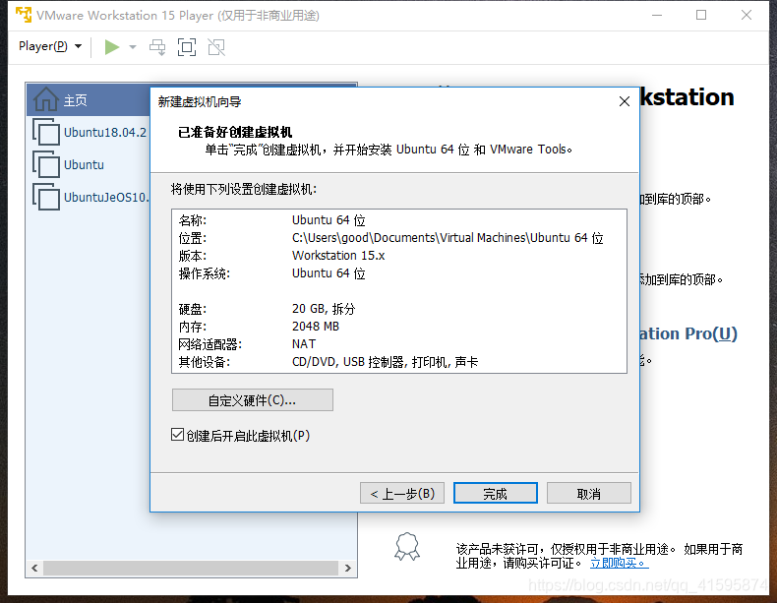Open the Player(P) menu
The width and height of the screenshot is (777, 603).
(x=50, y=46)
